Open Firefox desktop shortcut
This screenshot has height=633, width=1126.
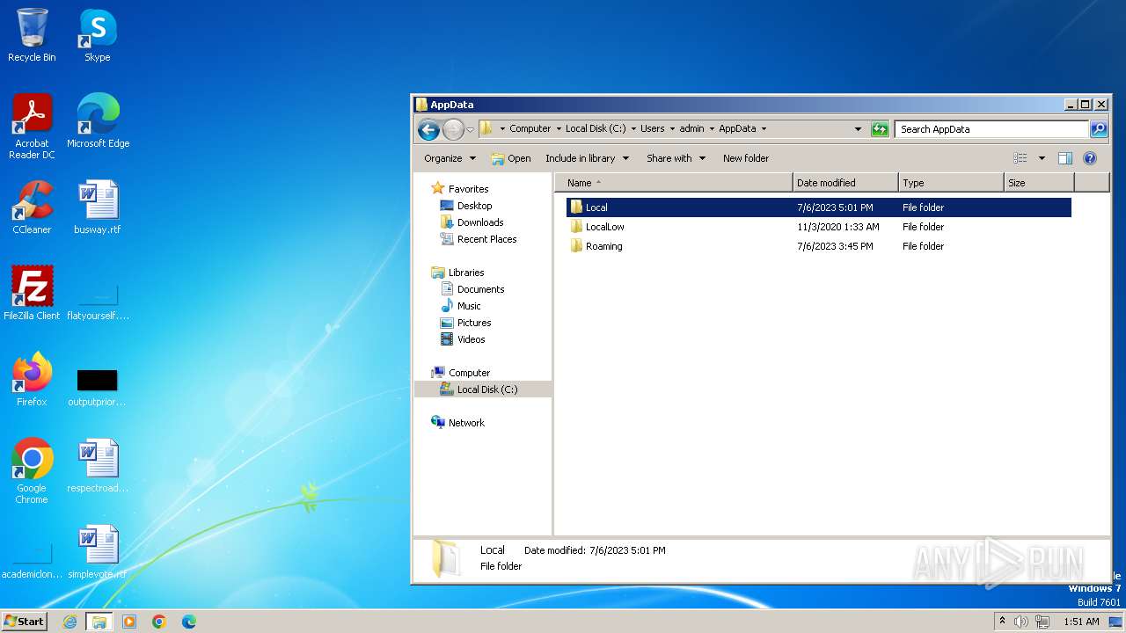(32, 380)
